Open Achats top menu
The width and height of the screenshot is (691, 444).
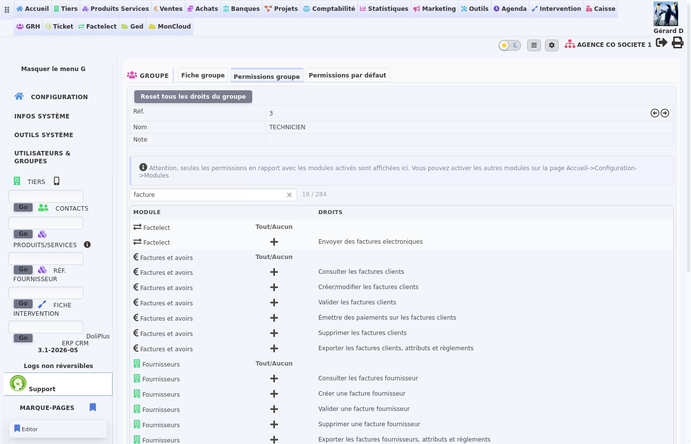202,9
